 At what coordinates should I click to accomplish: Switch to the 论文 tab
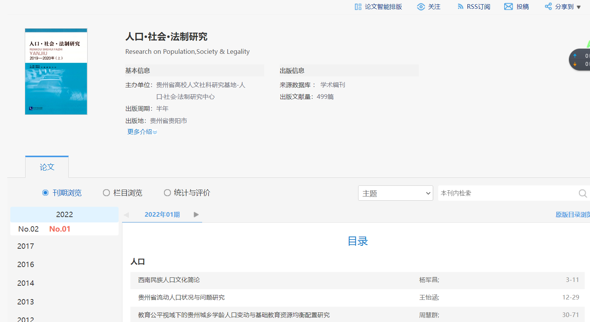(x=47, y=167)
